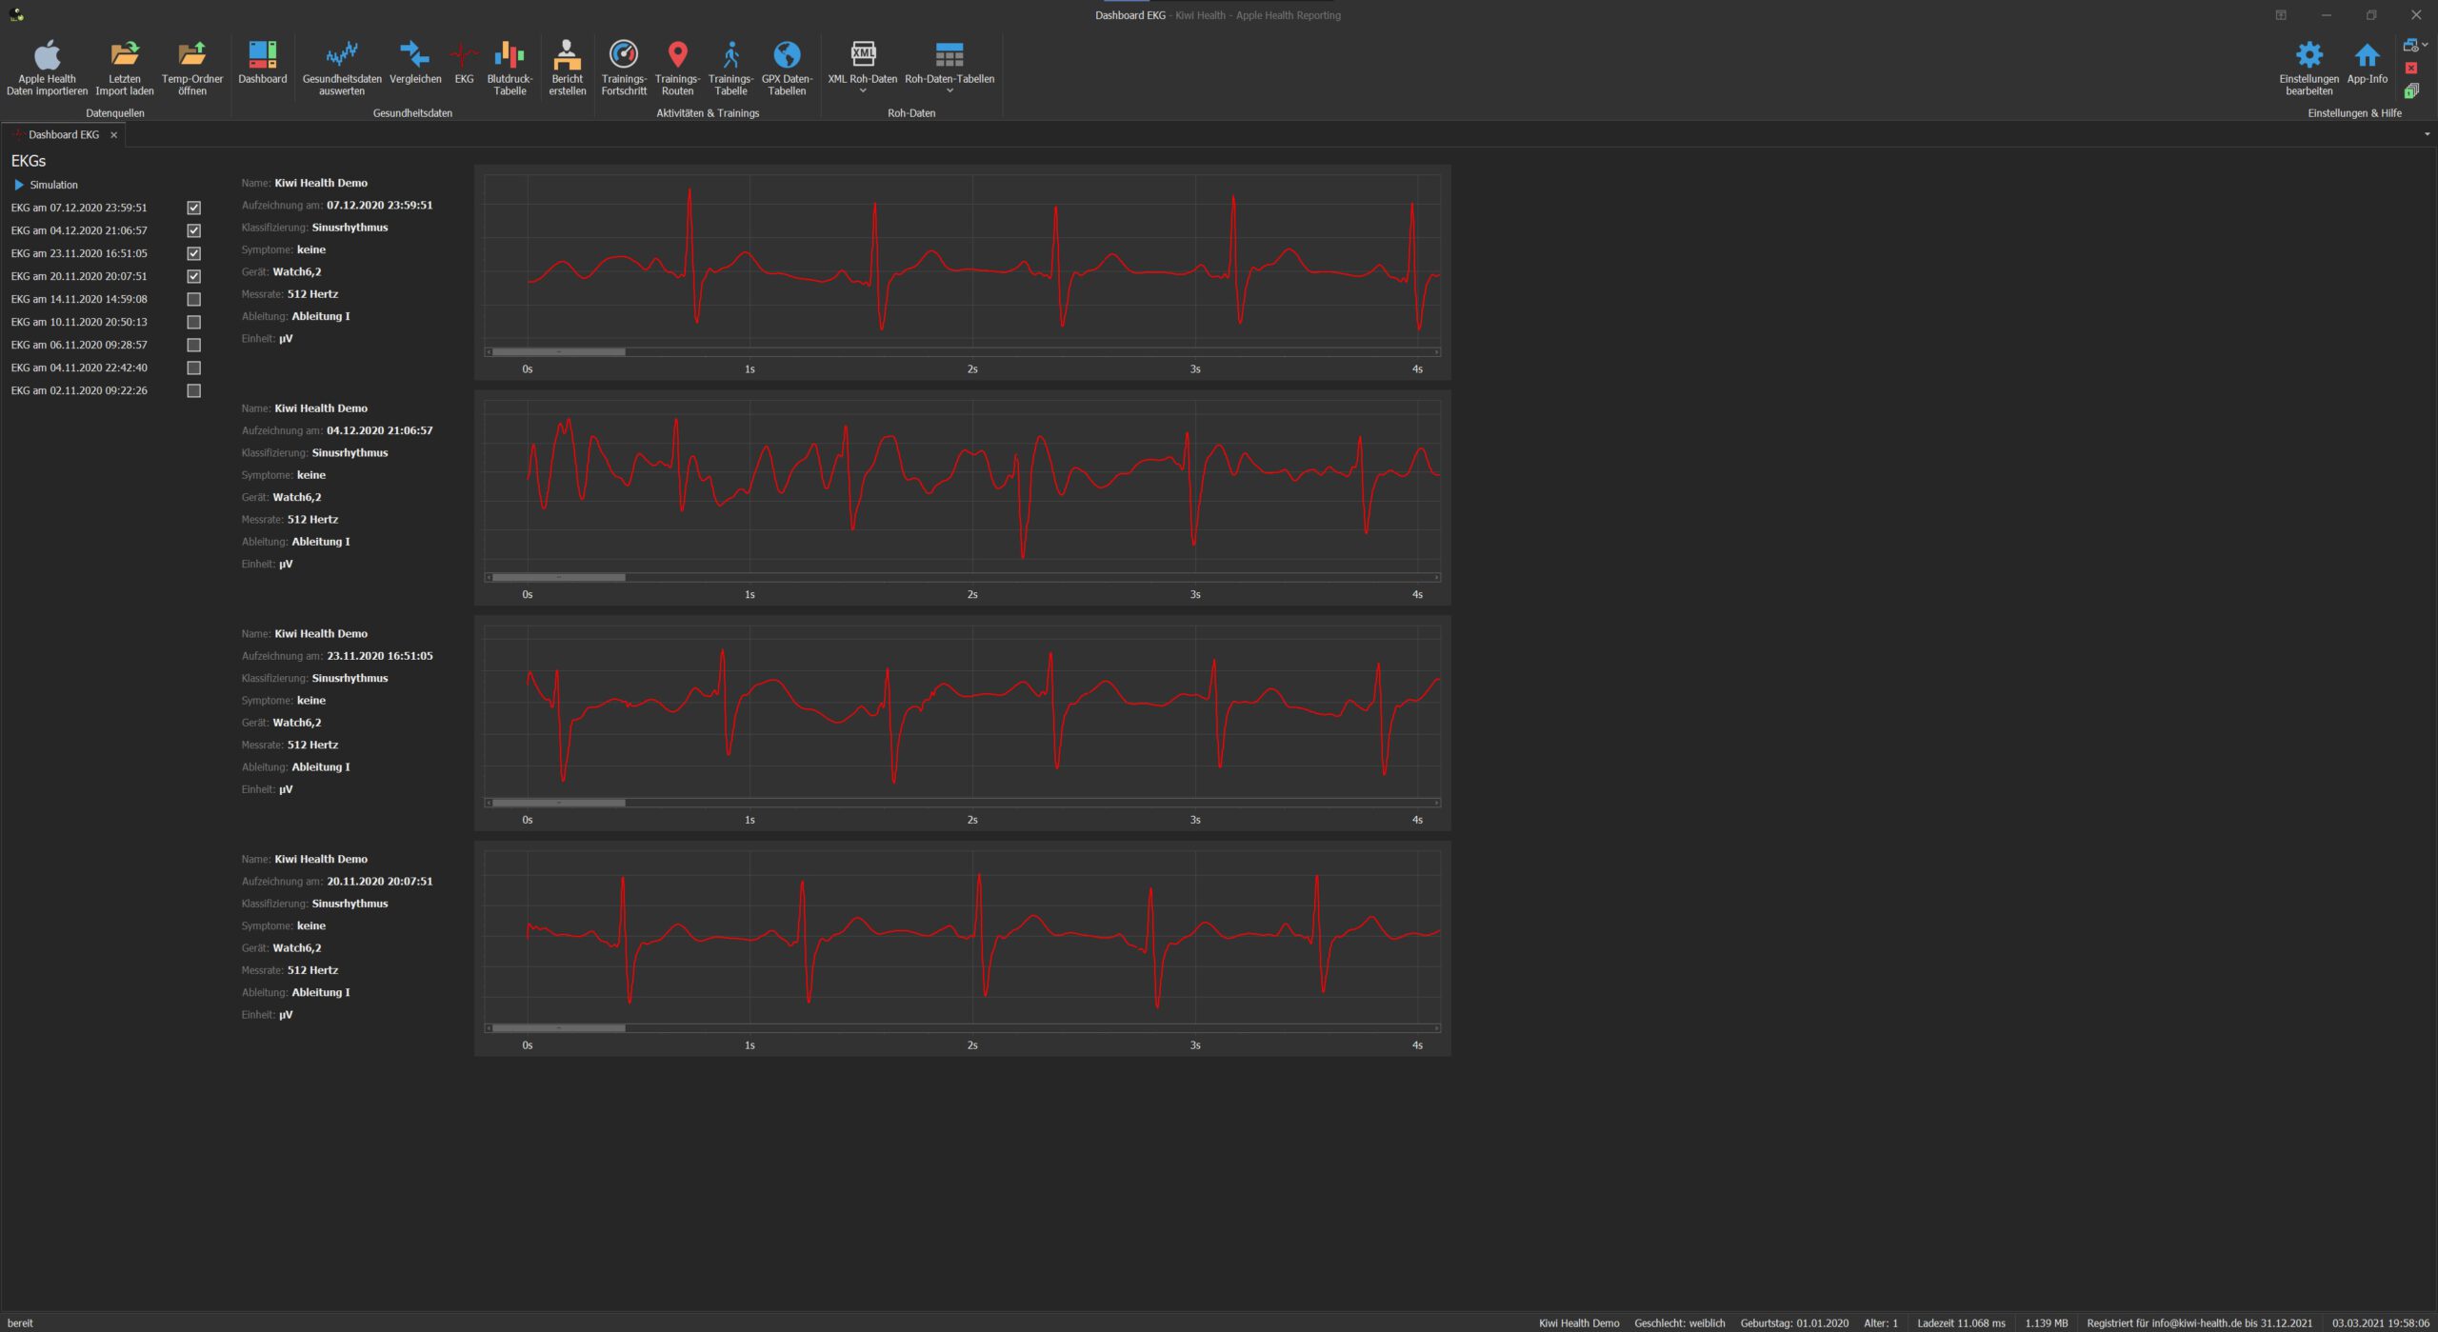Enable EKG am 14.11.2020 14:59:08 checkbox
The height and width of the screenshot is (1332, 2438).
[194, 299]
